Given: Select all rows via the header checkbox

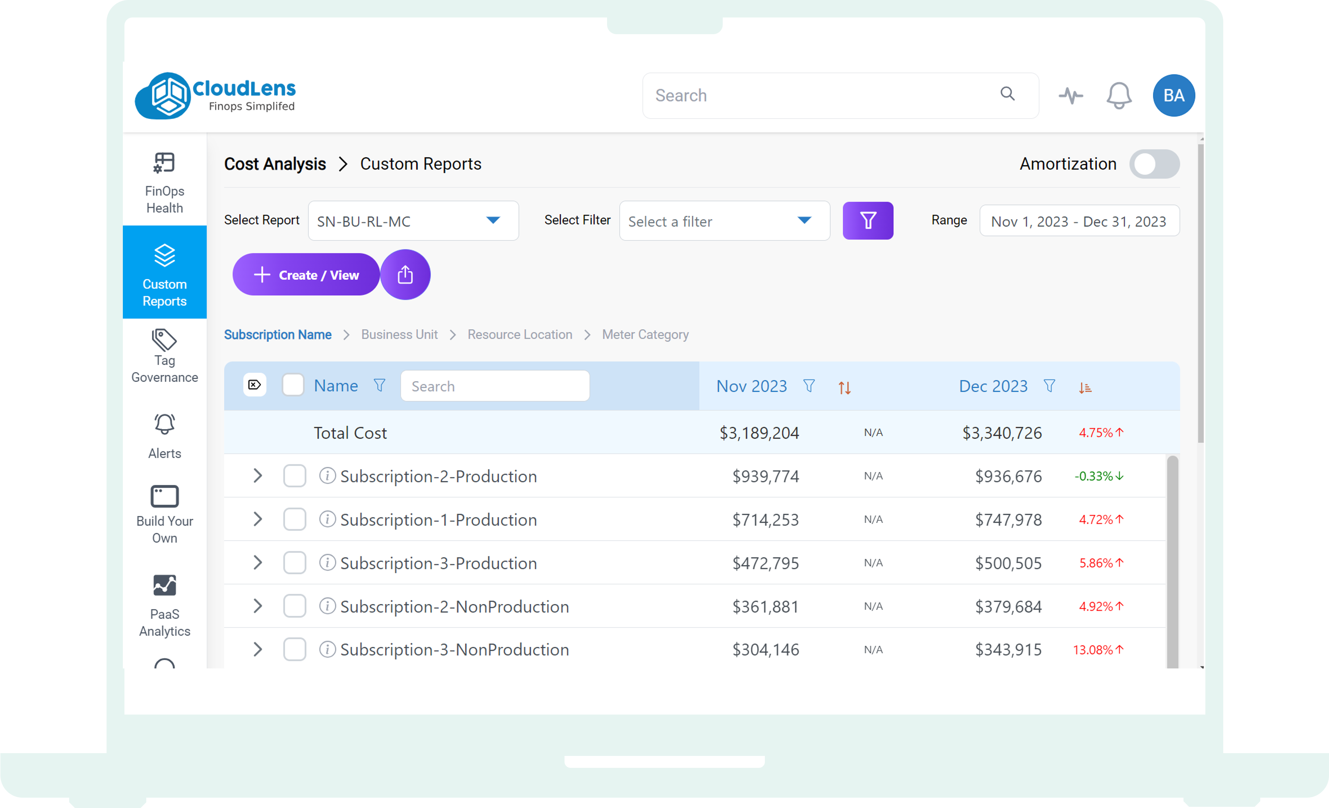Looking at the screenshot, I should [x=293, y=385].
